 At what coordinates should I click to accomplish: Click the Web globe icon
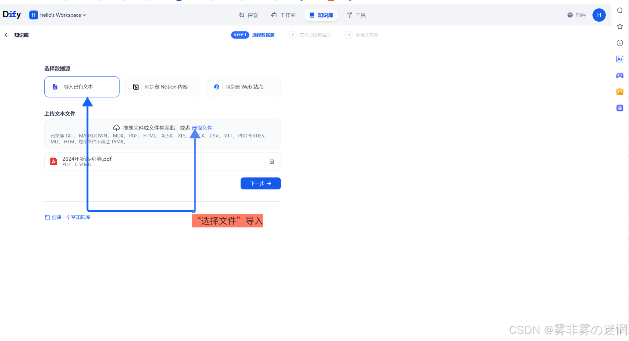(x=216, y=87)
